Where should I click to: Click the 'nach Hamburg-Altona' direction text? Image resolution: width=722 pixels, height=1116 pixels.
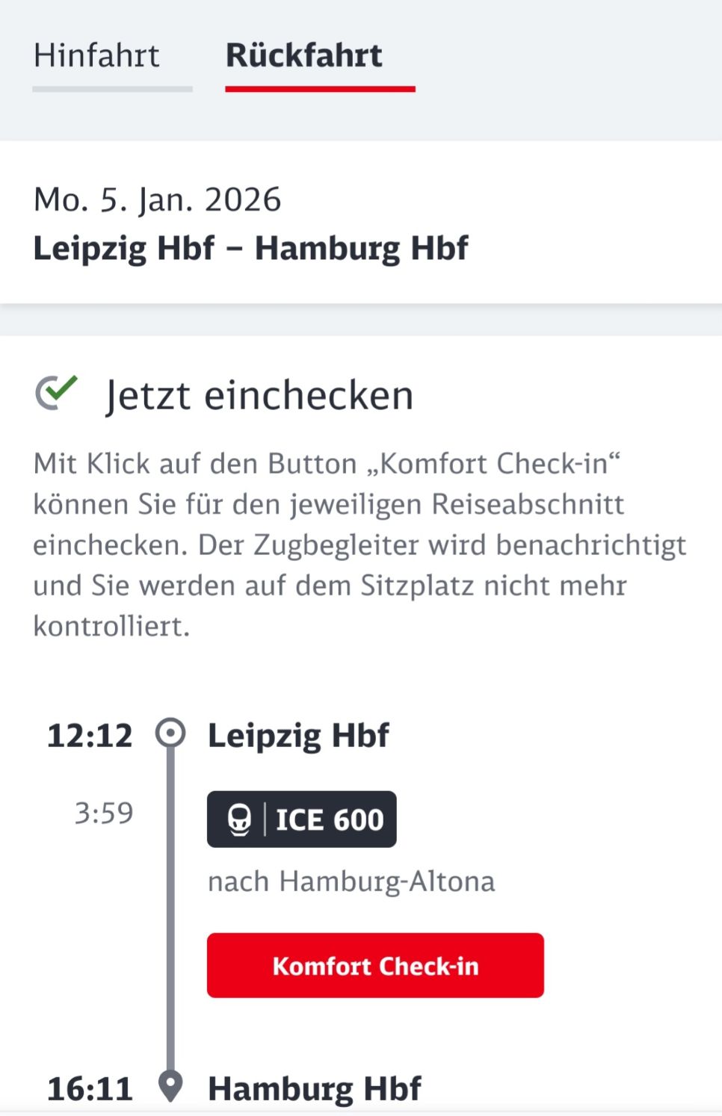pyautogui.click(x=351, y=881)
